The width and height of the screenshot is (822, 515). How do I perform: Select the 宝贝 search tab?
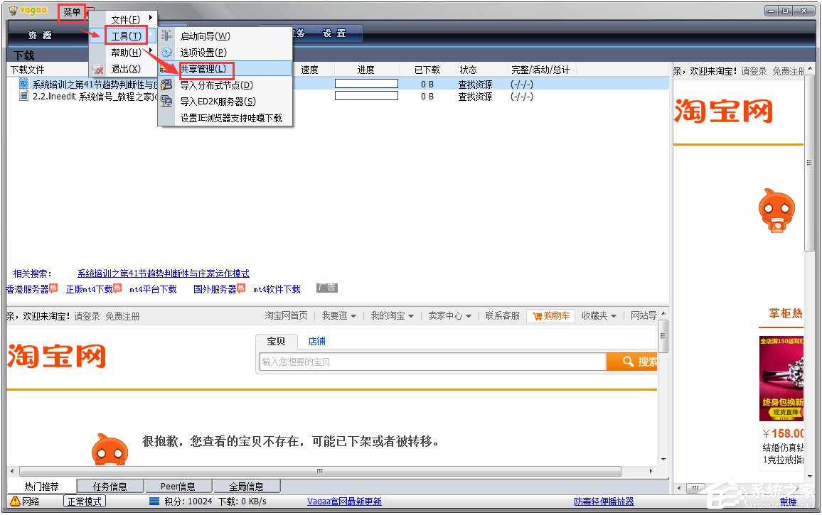point(277,341)
